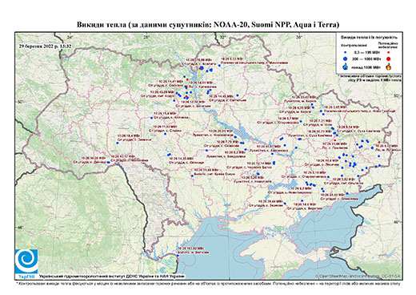Click the large red circle legend symbol
Image resolution: width=416 pixels, height=295 pixels.
(389, 59)
